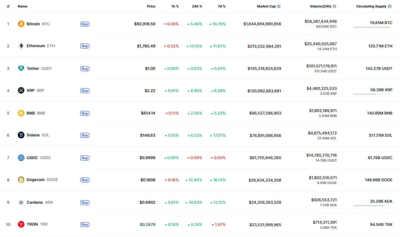
Task: Click the BNB logo icon
Action: [x=21, y=113]
